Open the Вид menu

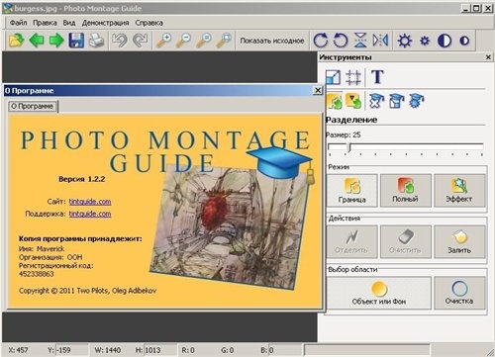[69, 23]
